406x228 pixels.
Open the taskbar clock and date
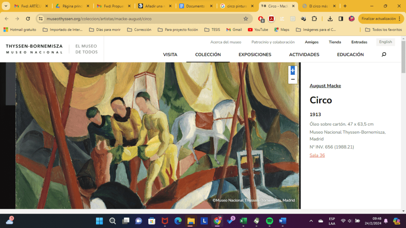tap(373, 221)
